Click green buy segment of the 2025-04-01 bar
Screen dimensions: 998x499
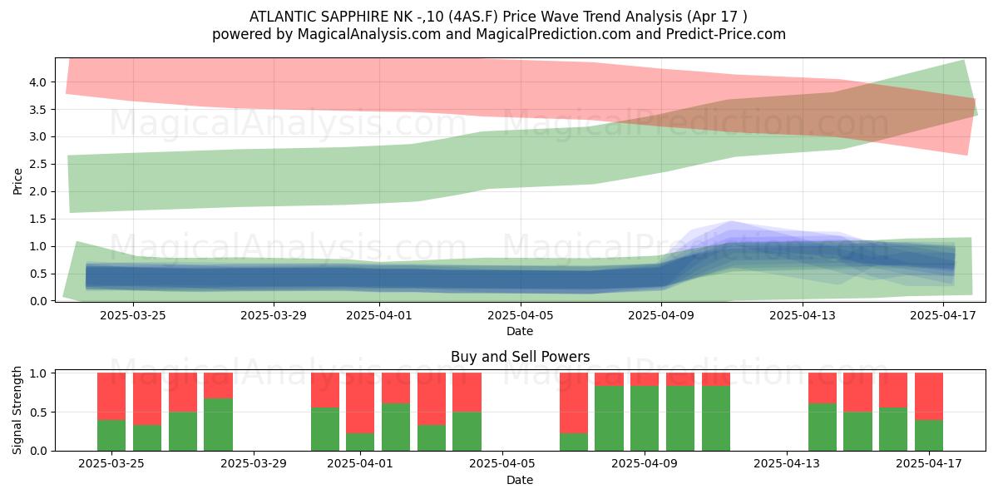click(360, 442)
